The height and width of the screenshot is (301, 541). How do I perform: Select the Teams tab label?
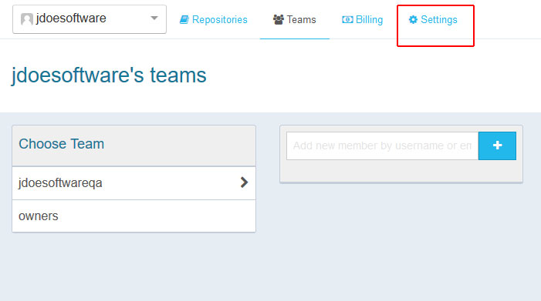pyautogui.click(x=301, y=19)
